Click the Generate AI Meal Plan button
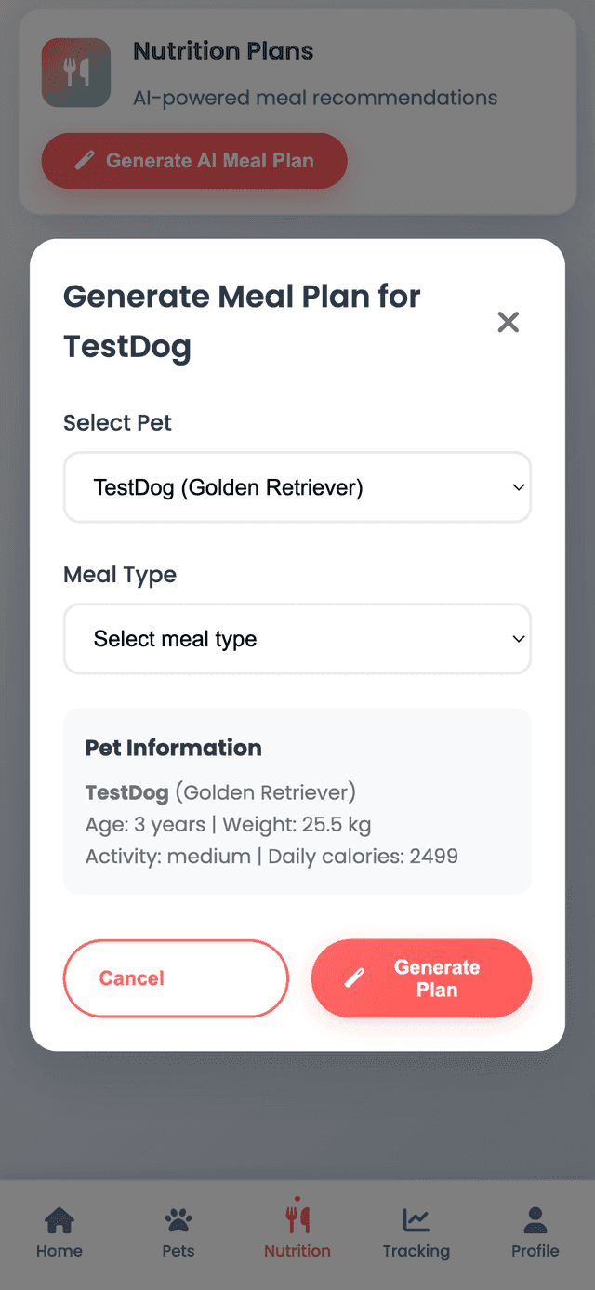This screenshot has width=595, height=1290. 194,160
